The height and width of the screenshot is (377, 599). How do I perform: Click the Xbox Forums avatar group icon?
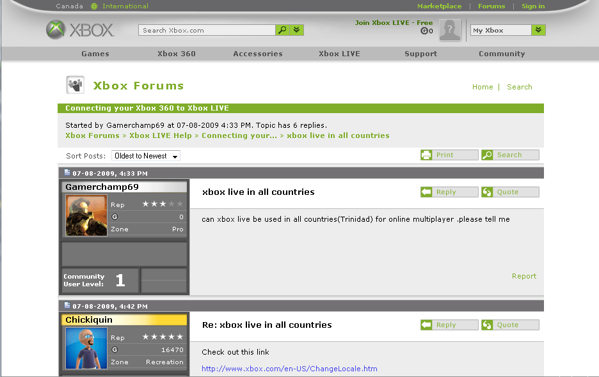coord(75,84)
